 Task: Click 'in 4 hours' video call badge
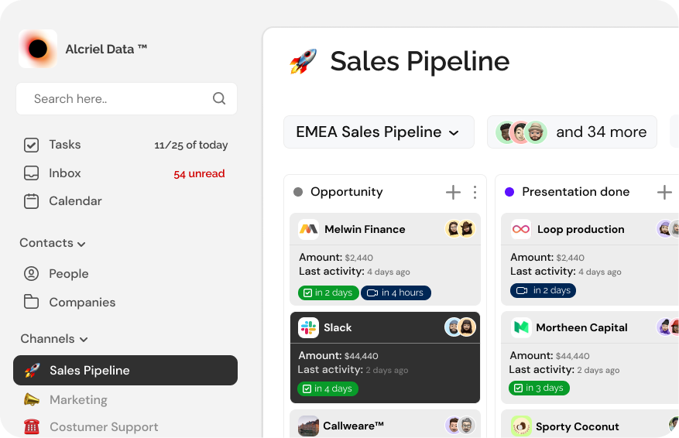coord(396,293)
